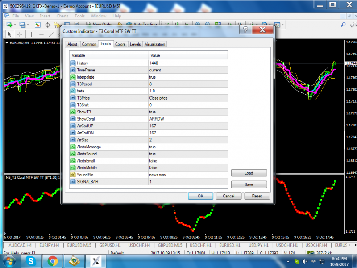Edit the SoundFile value news.wav
Image resolution: width=357 pixels, height=268 pixels.
pos(188,175)
